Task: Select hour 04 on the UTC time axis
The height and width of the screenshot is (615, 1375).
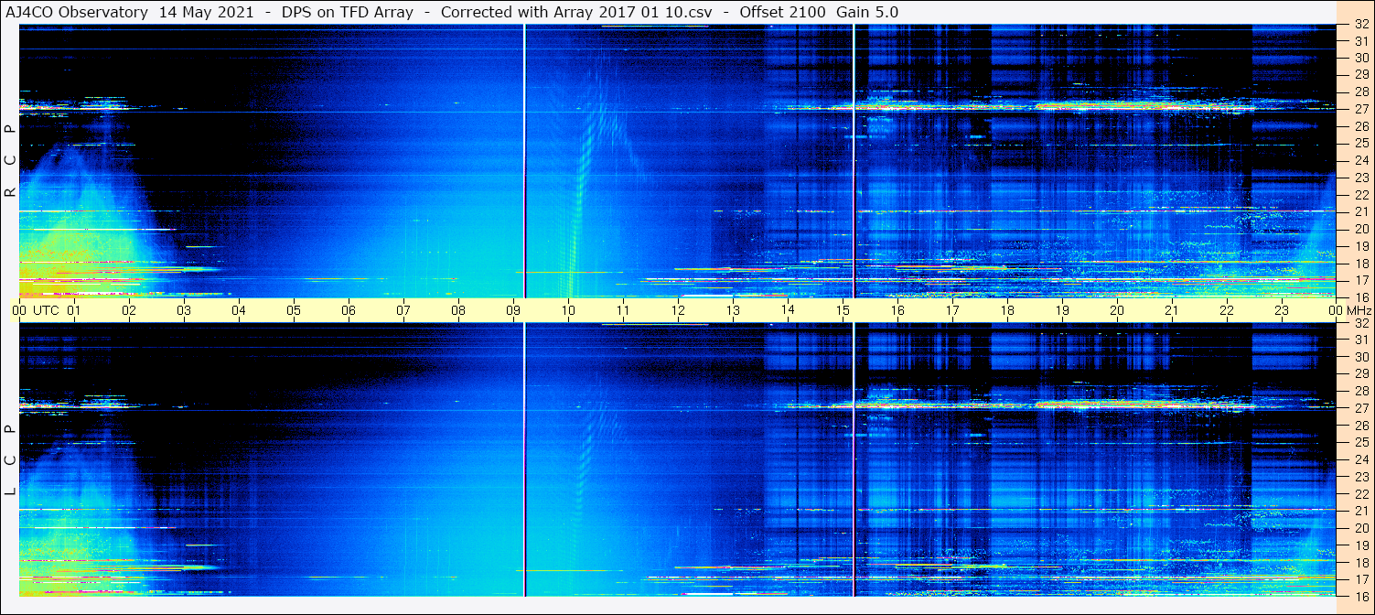Action: pyautogui.click(x=239, y=310)
